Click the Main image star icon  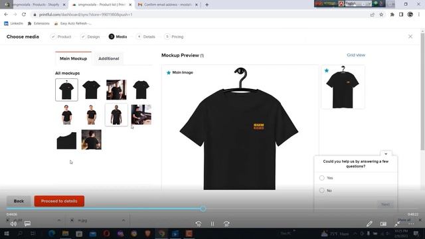[169, 72]
